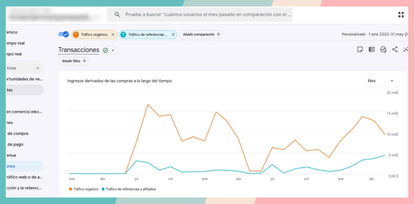This screenshot has height=204, width=414.
Task: Remove the Tráfico orgánico comparison chip
Action: (x=113, y=34)
